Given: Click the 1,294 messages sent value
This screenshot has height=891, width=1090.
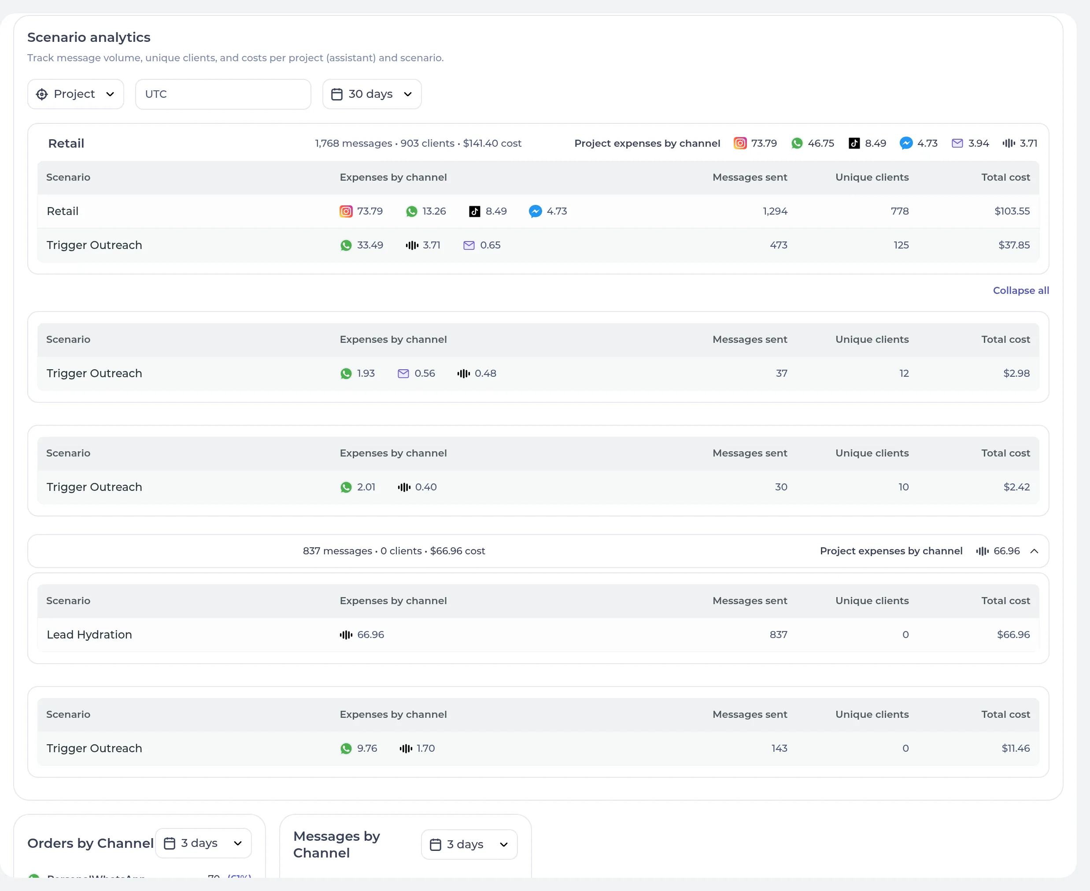Looking at the screenshot, I should pyautogui.click(x=775, y=212).
